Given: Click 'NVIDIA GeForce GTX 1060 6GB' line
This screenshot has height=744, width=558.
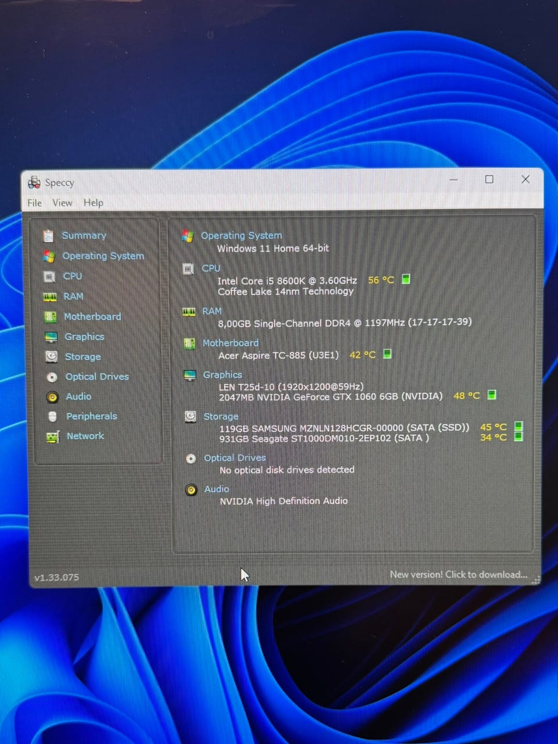Looking at the screenshot, I should tap(331, 397).
